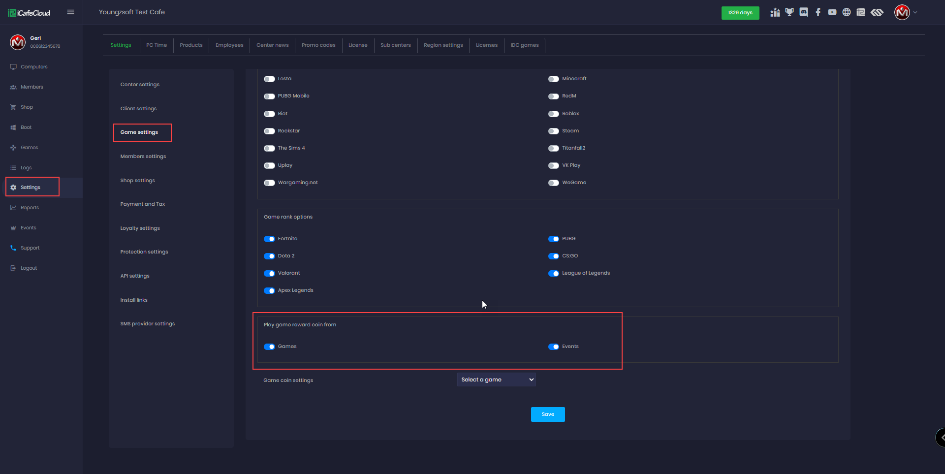945x474 pixels.
Task: Open the Discord icon in header
Action: pos(804,12)
